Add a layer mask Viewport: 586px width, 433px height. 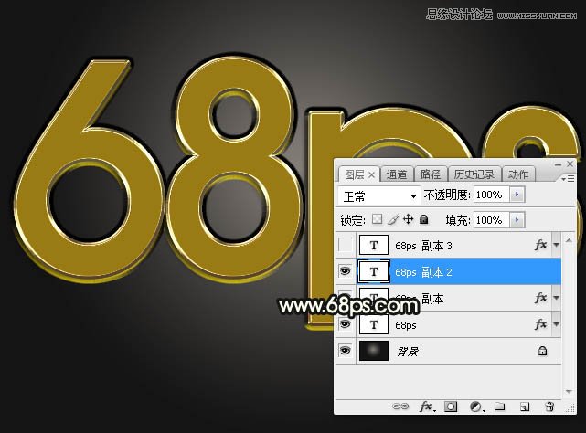pyautogui.click(x=451, y=407)
